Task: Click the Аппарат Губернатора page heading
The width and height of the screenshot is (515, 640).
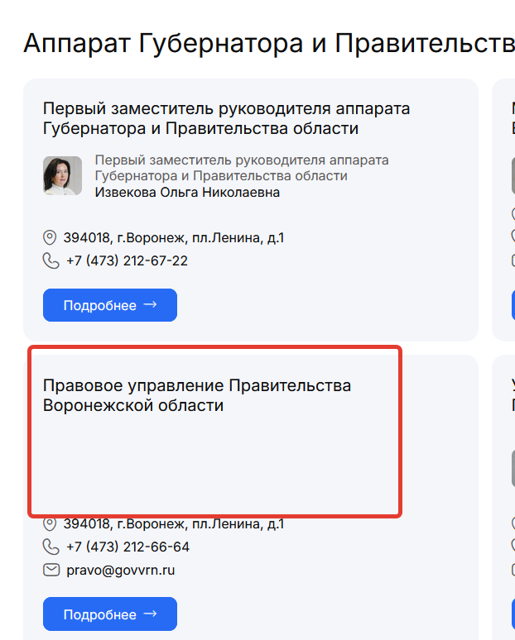Action: (x=265, y=43)
